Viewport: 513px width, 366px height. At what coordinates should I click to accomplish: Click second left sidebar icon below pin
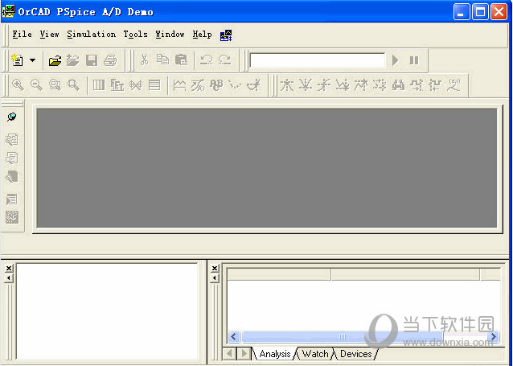pos(12,140)
